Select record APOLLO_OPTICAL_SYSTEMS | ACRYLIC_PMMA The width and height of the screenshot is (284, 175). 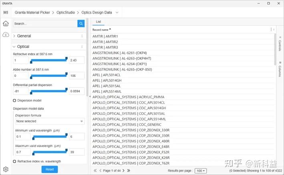[x=128, y=97]
